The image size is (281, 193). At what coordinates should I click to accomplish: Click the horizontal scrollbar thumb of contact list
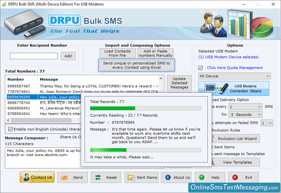41,120
